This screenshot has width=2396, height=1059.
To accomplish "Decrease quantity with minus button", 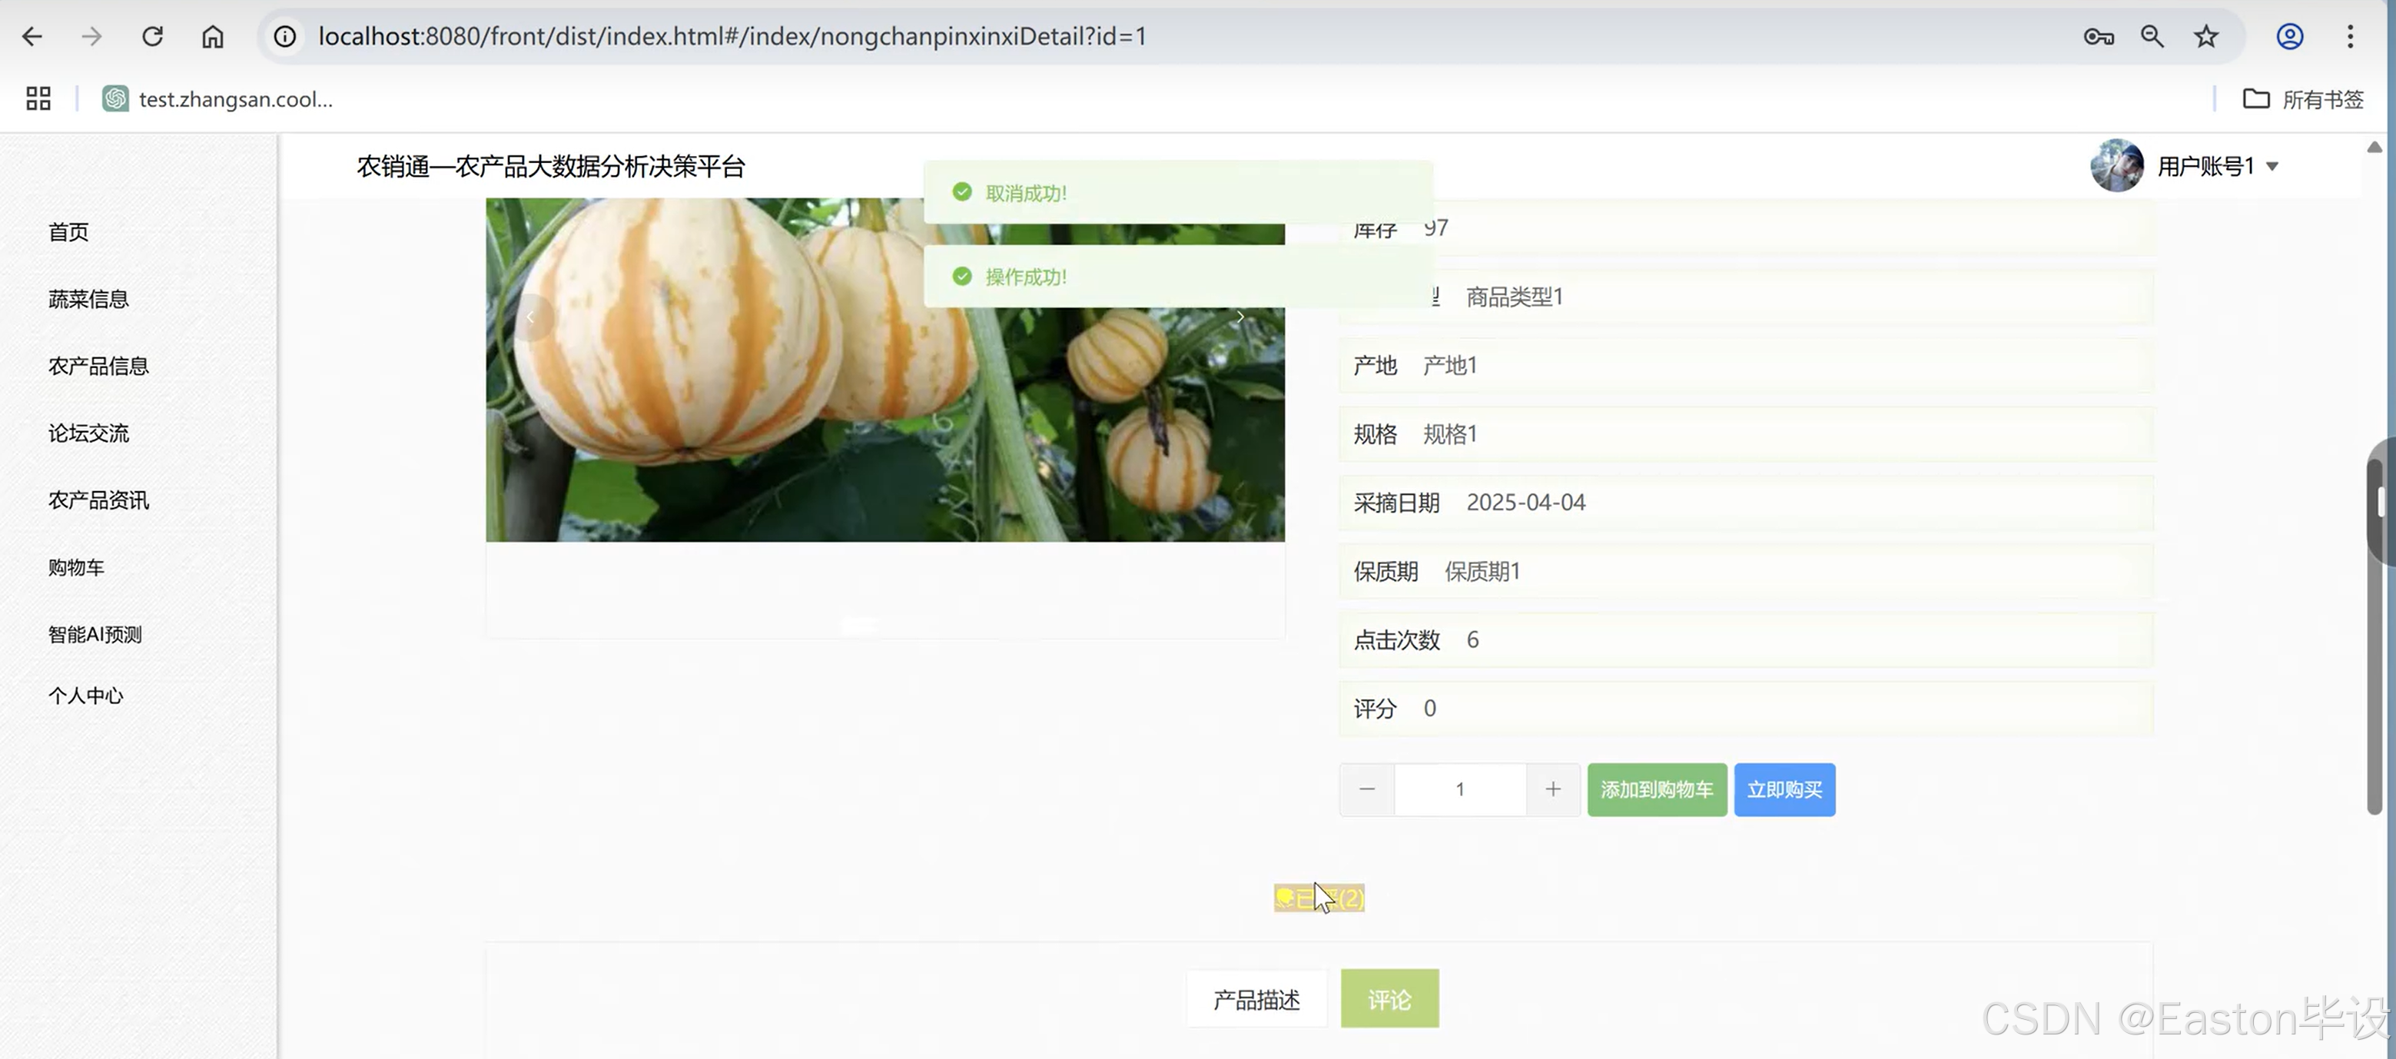I will (1366, 789).
